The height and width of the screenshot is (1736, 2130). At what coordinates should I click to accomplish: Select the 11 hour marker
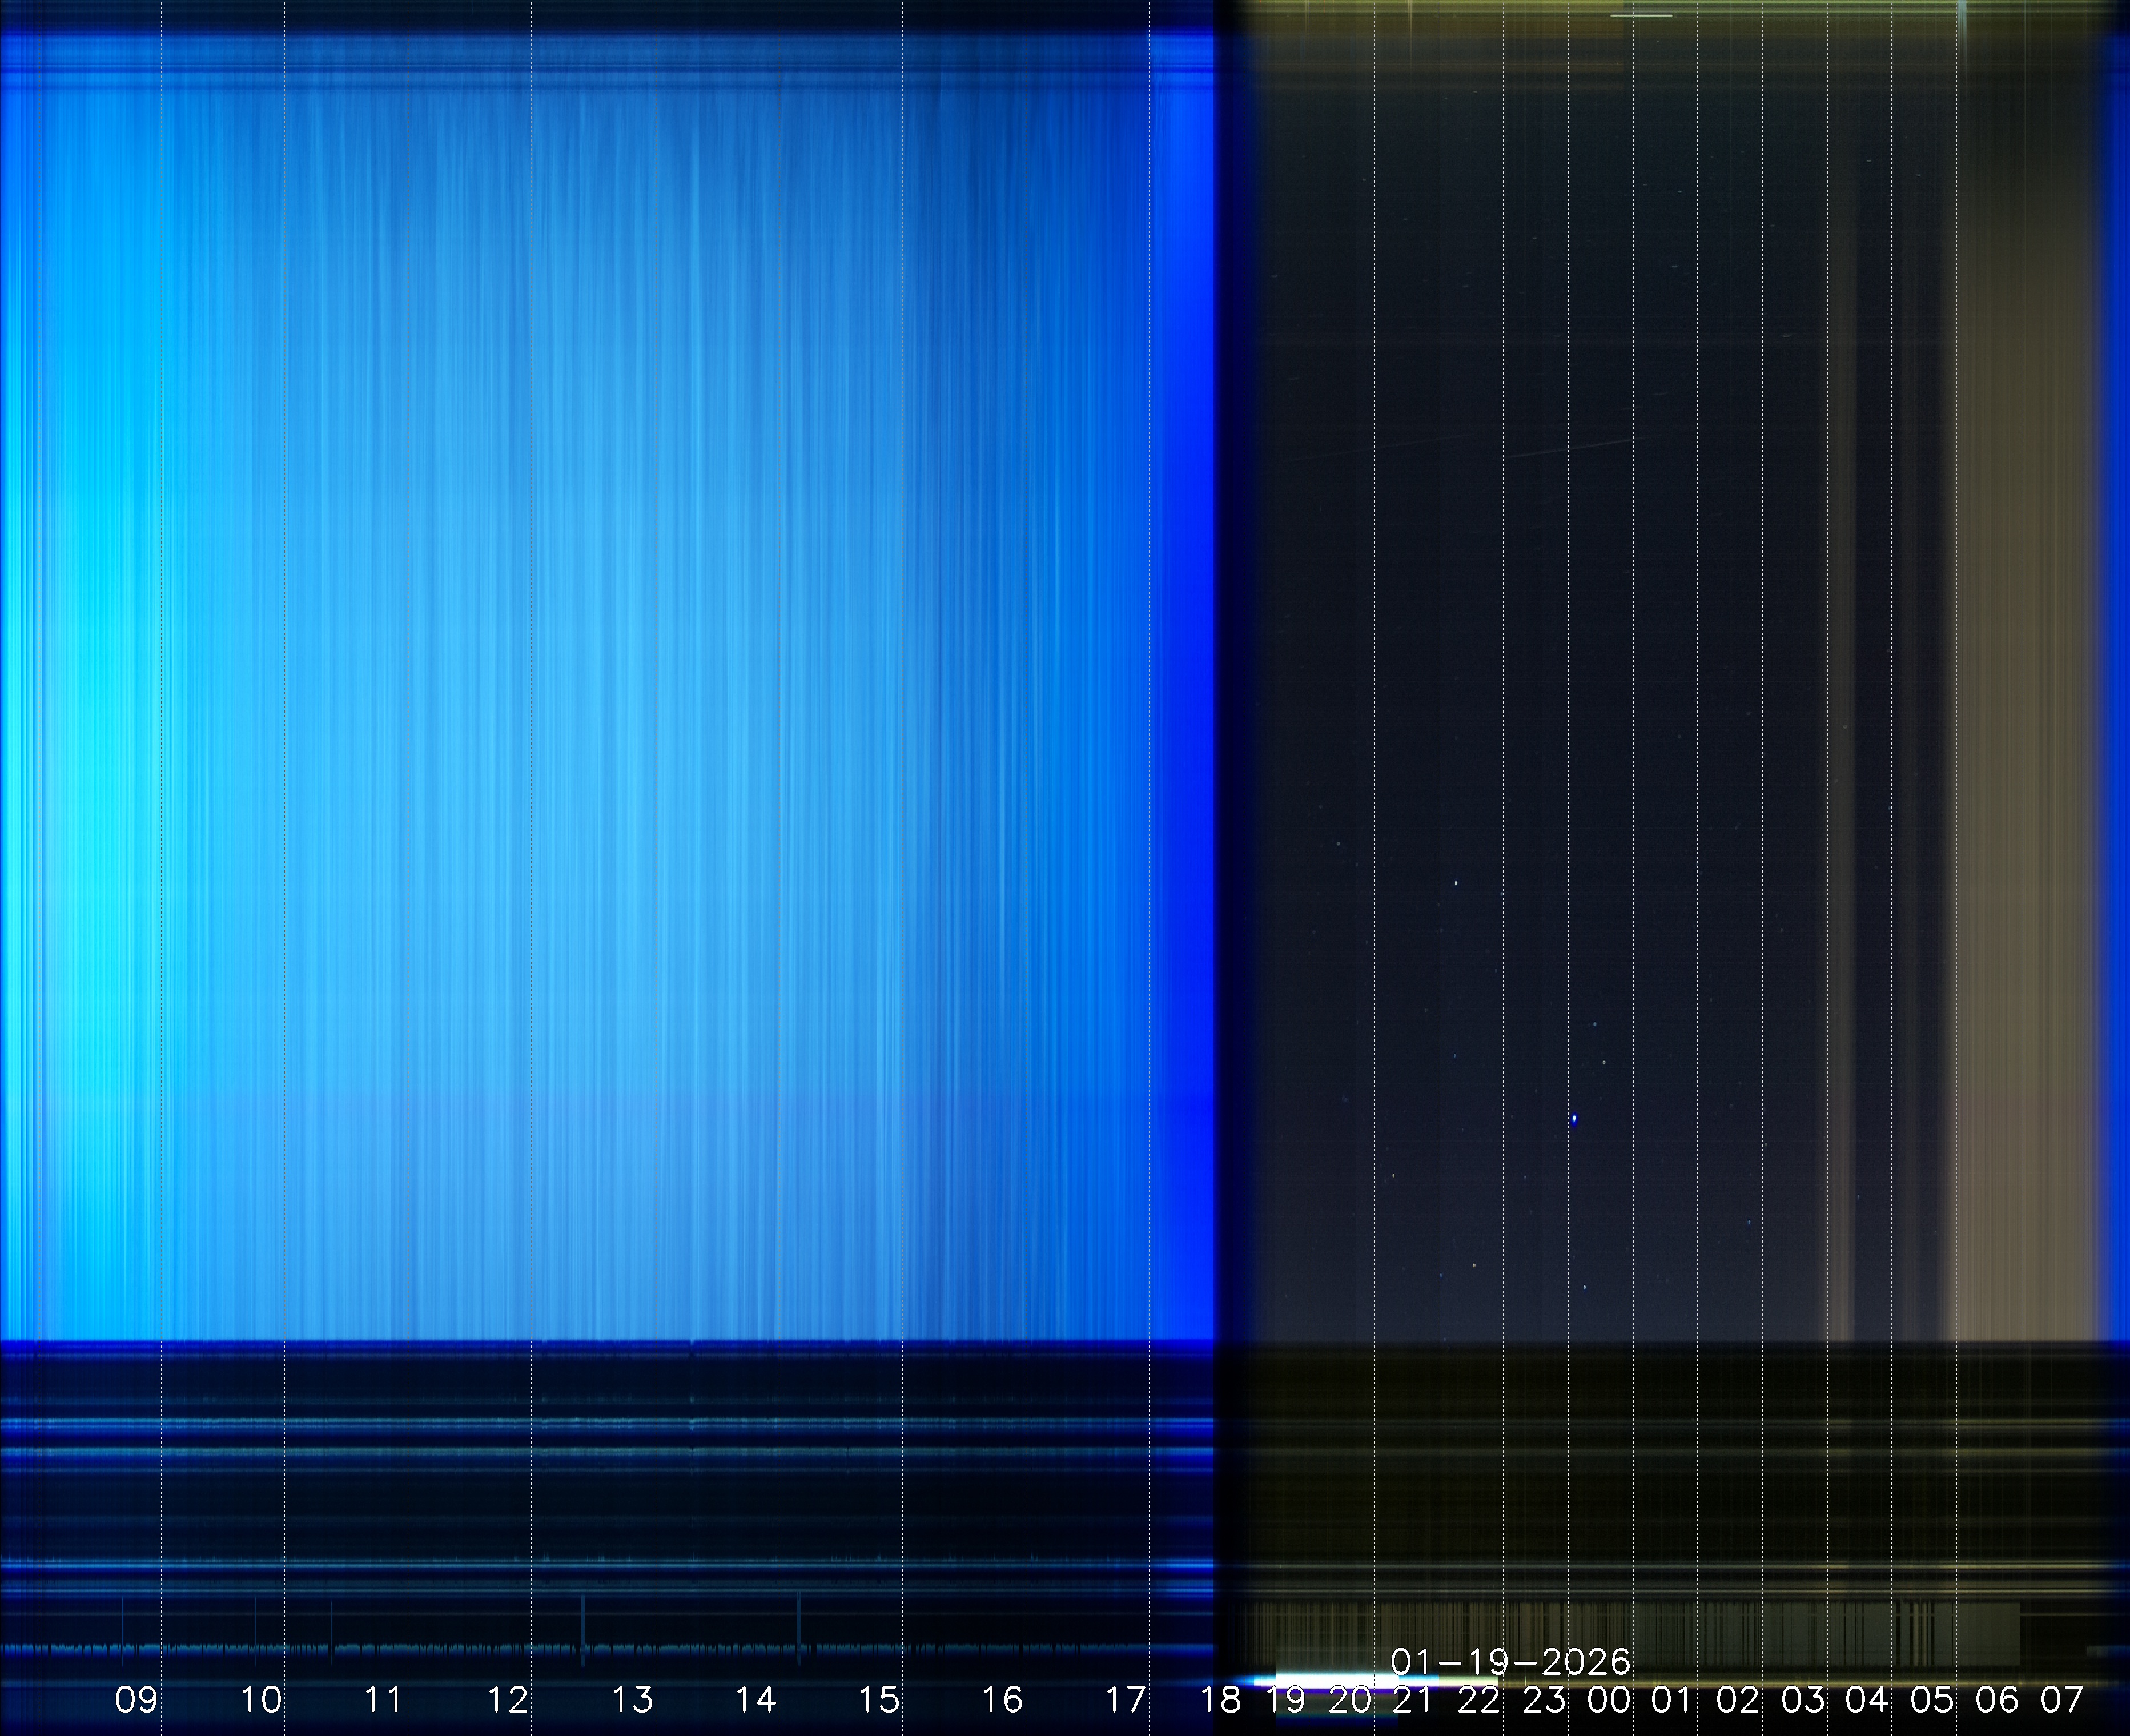(383, 1699)
